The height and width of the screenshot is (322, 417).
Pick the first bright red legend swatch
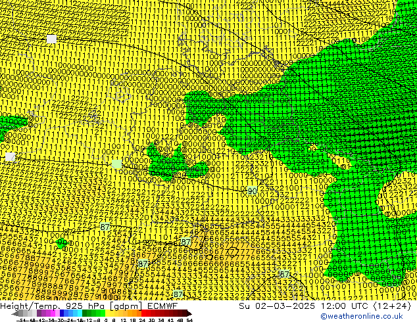[x=143, y=313]
